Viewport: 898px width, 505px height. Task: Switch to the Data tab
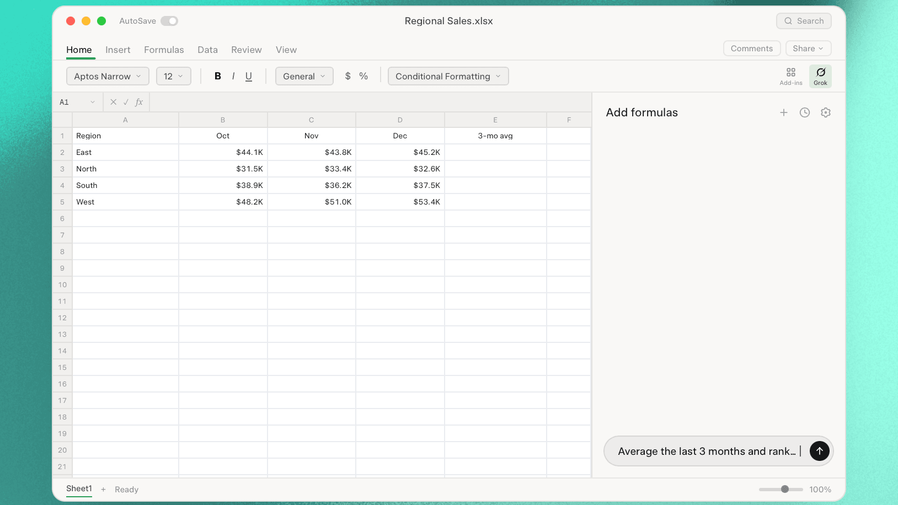click(207, 50)
